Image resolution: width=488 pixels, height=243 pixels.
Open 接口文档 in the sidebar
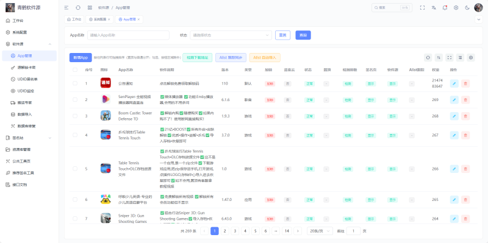click(29, 185)
